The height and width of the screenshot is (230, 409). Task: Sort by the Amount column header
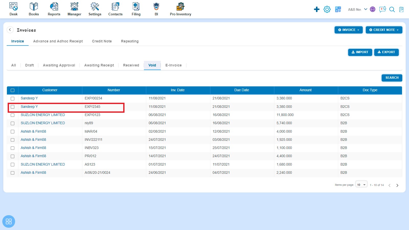305,90
